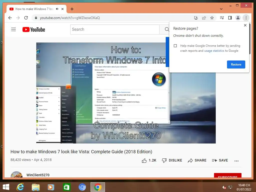Screen dimensions: 256x192
Task: Subscribe to the WinClient5270 channel
Action: [227, 175]
